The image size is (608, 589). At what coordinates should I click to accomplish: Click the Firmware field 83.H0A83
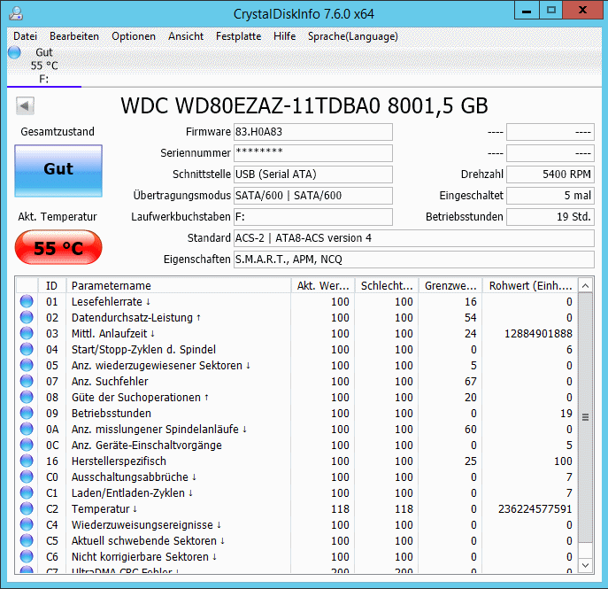pos(313,132)
